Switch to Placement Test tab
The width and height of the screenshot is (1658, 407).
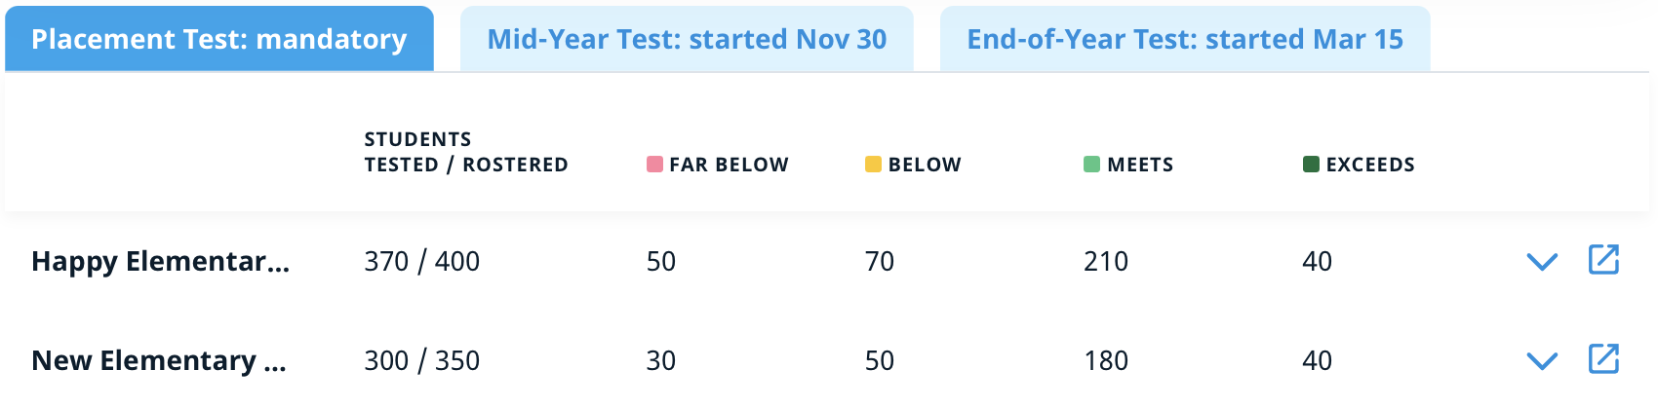tap(219, 39)
